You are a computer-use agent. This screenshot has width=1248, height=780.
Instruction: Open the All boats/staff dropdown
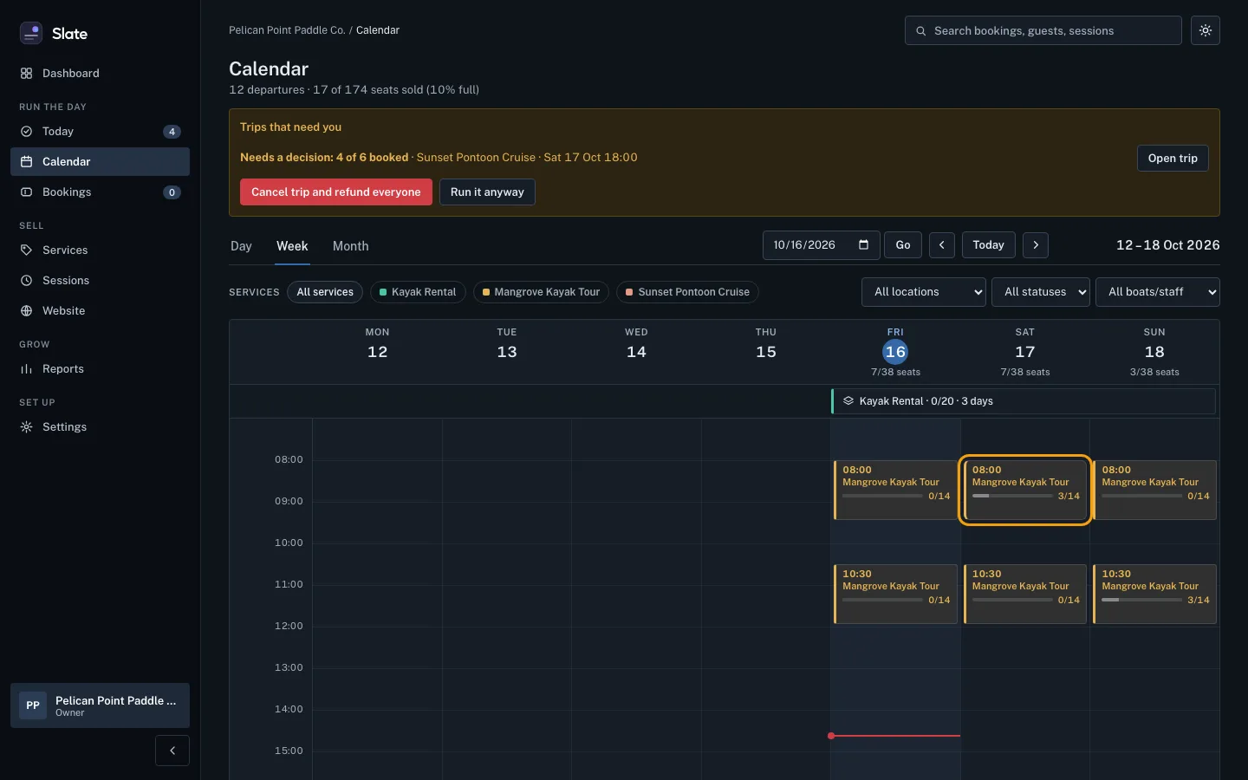click(x=1158, y=292)
